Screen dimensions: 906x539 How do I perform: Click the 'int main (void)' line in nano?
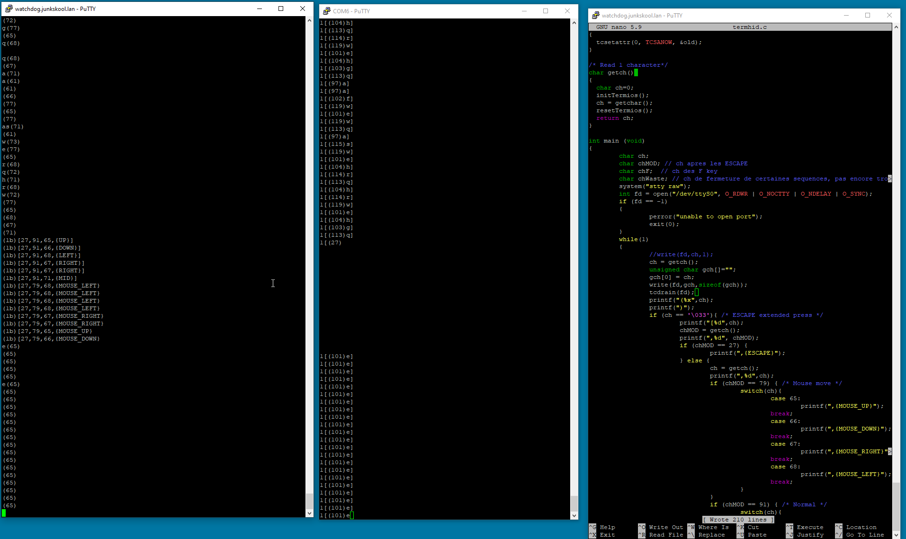pyautogui.click(x=617, y=141)
